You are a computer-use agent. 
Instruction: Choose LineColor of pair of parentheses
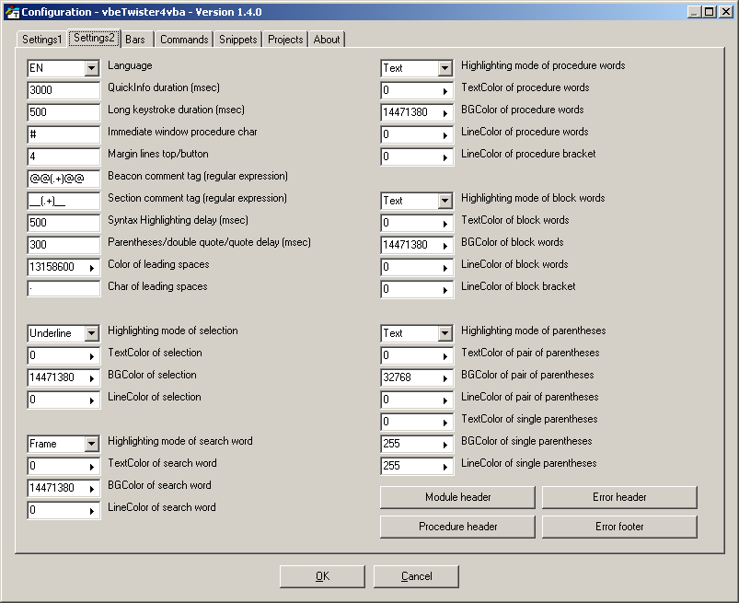coord(445,400)
